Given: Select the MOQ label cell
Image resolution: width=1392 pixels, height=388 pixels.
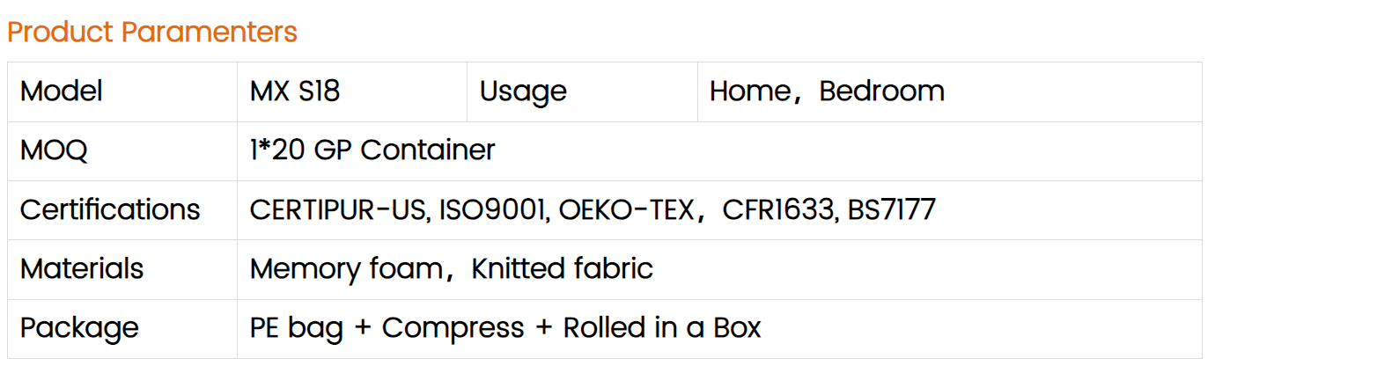Looking at the screenshot, I should pos(122,150).
